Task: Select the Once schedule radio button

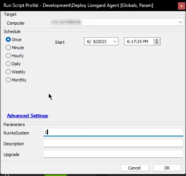Action: tap(8, 40)
